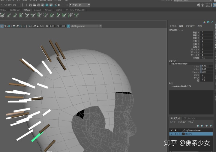Switch to the アニメーション layer tab
Viewport: 216px width, 152px height.
(x=190, y=118)
